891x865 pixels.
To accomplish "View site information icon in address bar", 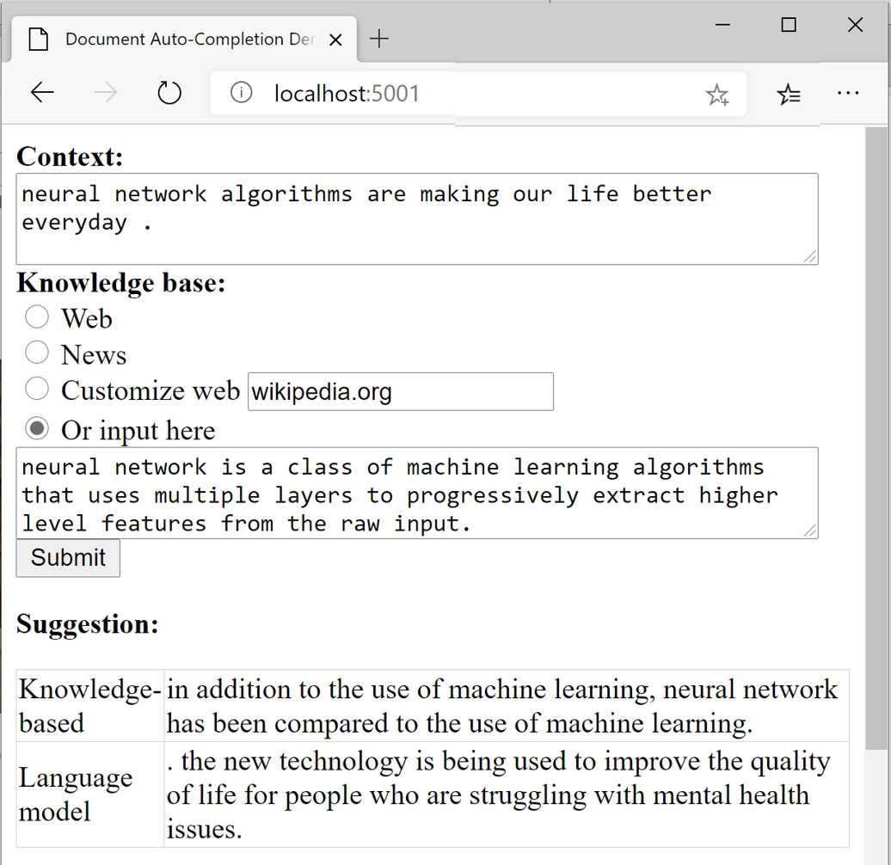I will [x=241, y=92].
